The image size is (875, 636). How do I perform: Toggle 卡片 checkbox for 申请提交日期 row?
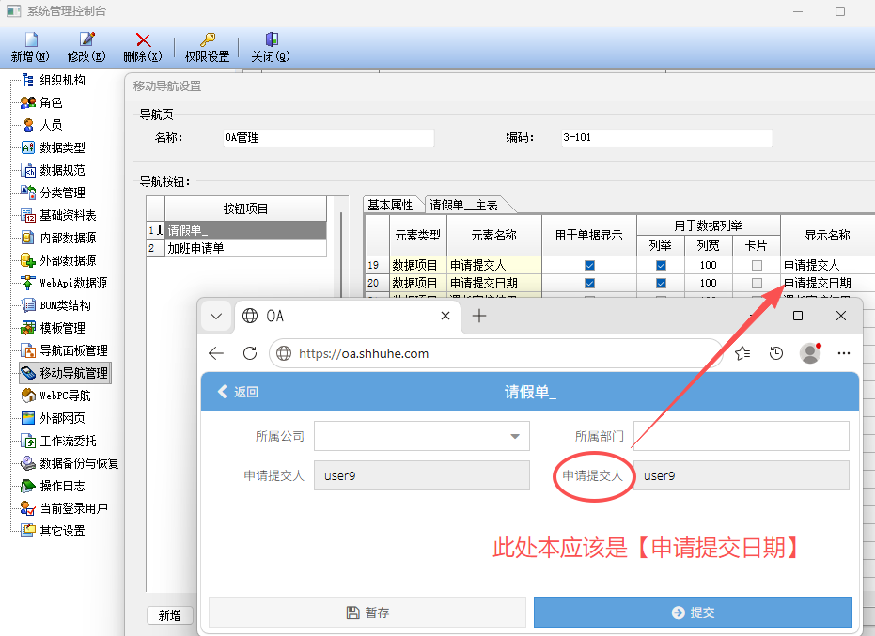757,284
